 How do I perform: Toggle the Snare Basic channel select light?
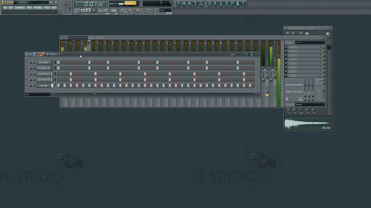55,74
